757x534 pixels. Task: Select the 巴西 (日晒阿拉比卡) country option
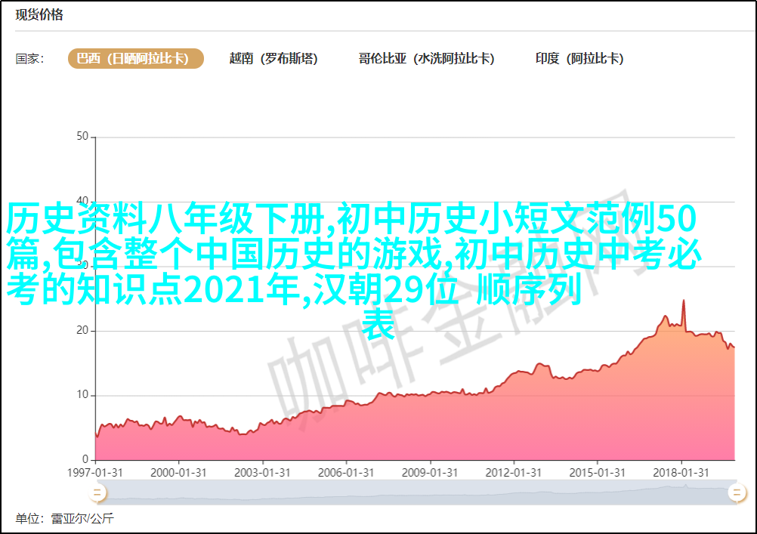coord(136,58)
